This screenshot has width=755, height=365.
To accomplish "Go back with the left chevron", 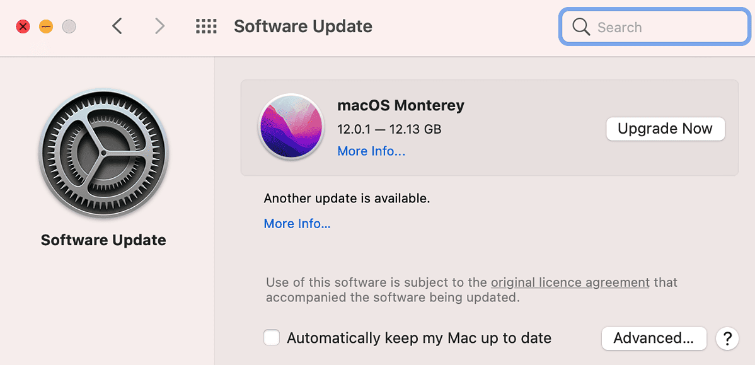I will (x=117, y=26).
